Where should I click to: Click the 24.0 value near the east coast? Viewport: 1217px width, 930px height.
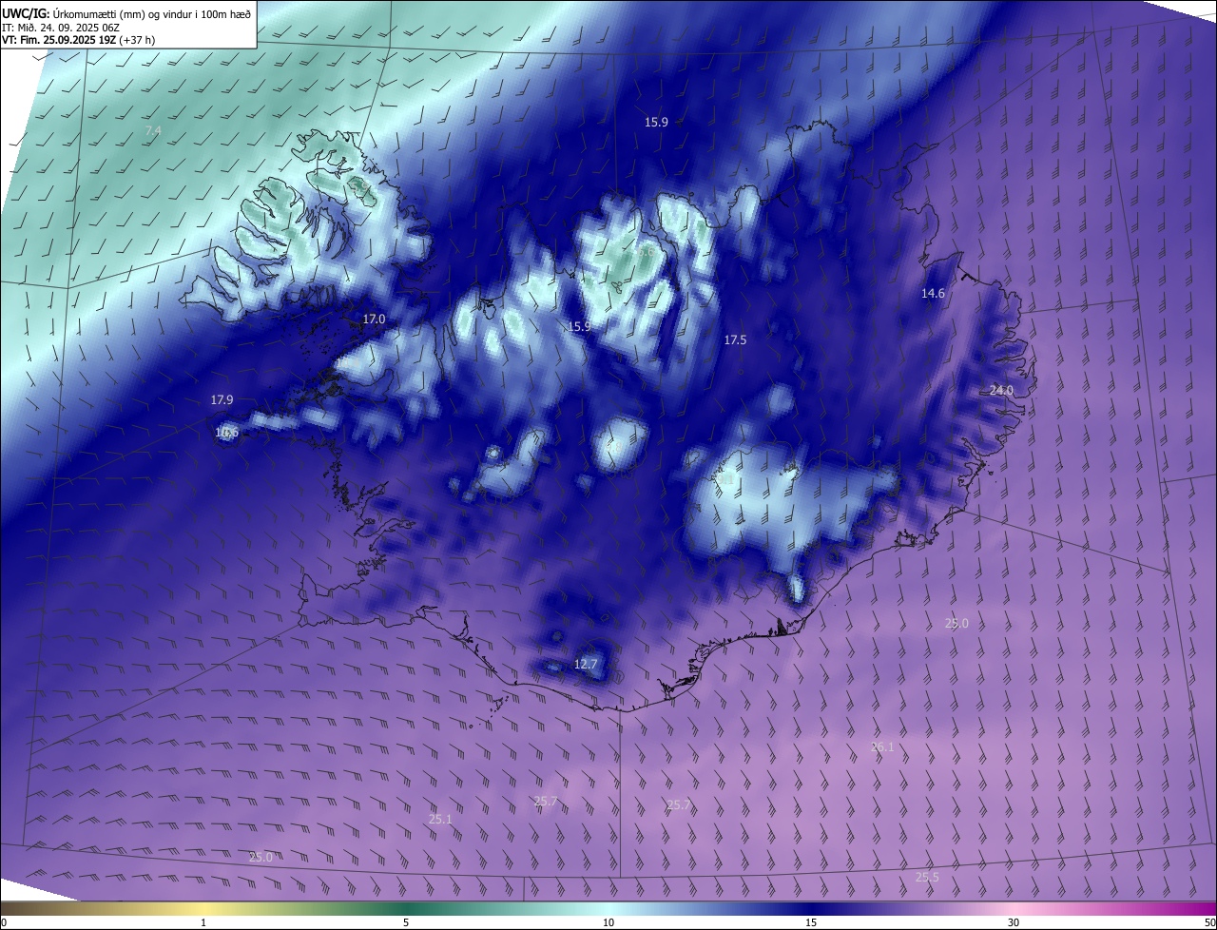click(x=1001, y=391)
